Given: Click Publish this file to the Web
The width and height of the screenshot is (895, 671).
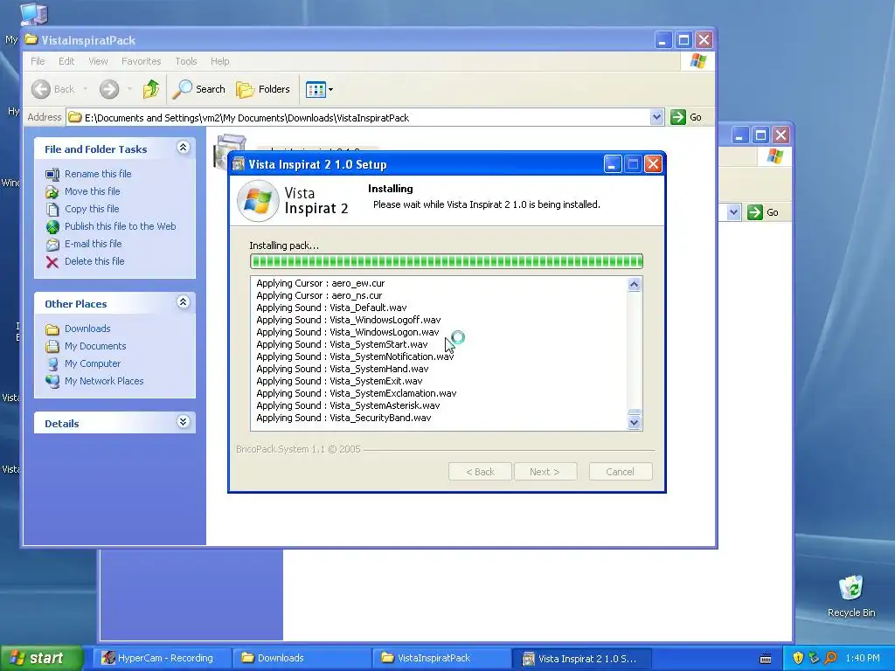Looking at the screenshot, I should pos(120,226).
